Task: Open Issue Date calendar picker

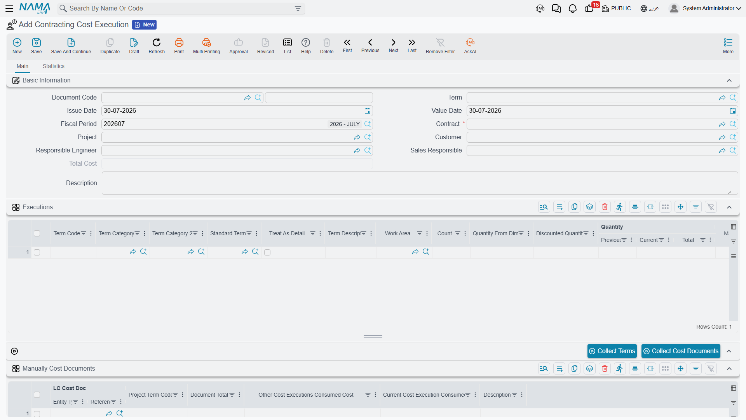Action: pos(368,111)
